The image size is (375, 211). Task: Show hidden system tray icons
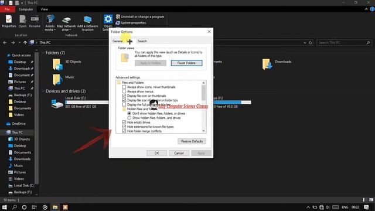[308, 207]
